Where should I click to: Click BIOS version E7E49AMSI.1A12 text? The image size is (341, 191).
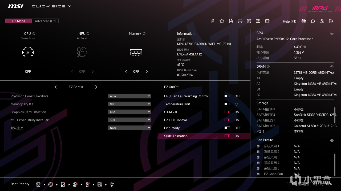[x=189, y=54]
